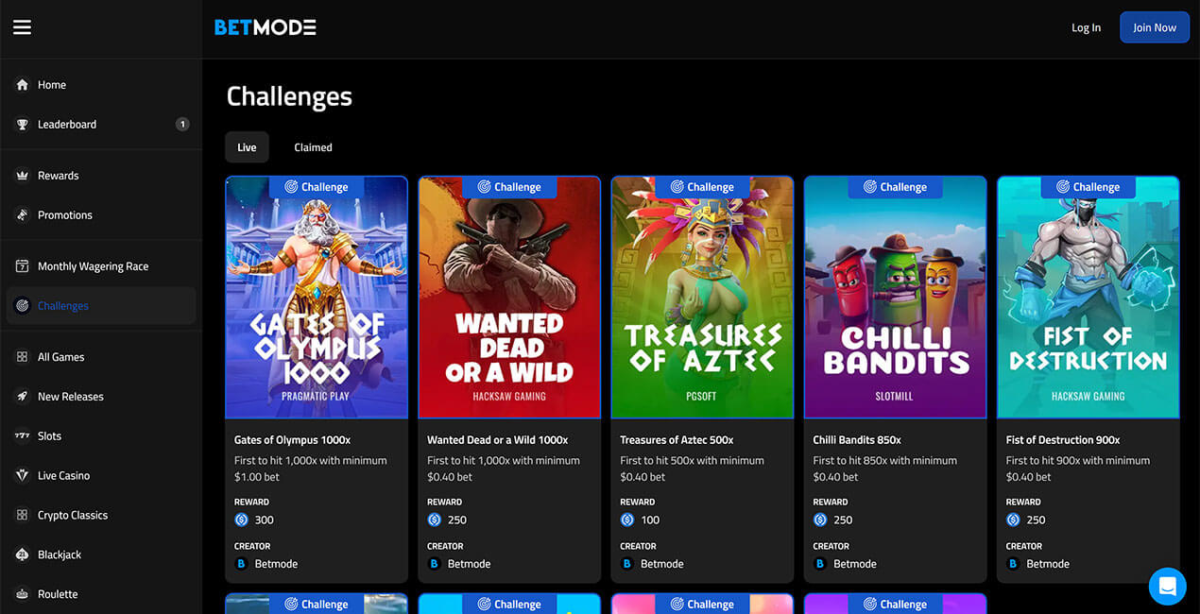Click the Roulette icon in sidebar
This screenshot has width=1200, height=614.
tap(23, 595)
